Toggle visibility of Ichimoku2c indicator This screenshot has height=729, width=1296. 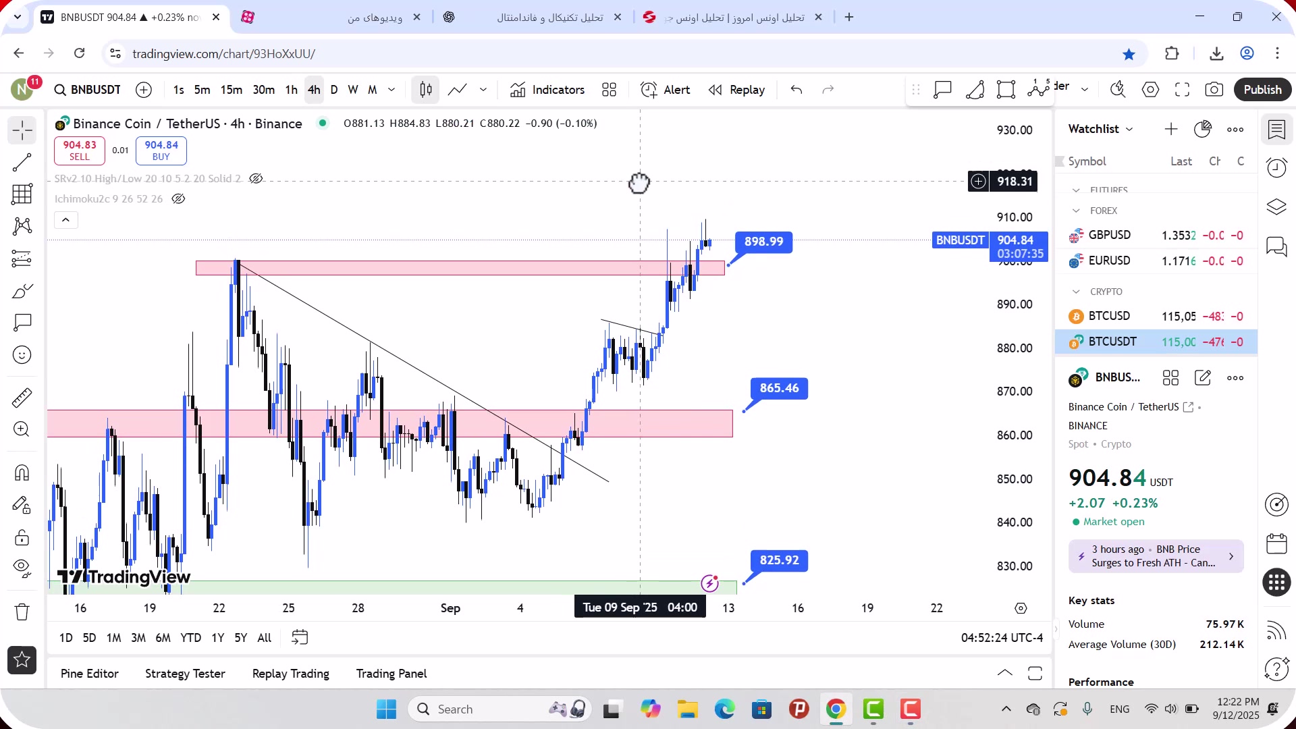coord(178,199)
